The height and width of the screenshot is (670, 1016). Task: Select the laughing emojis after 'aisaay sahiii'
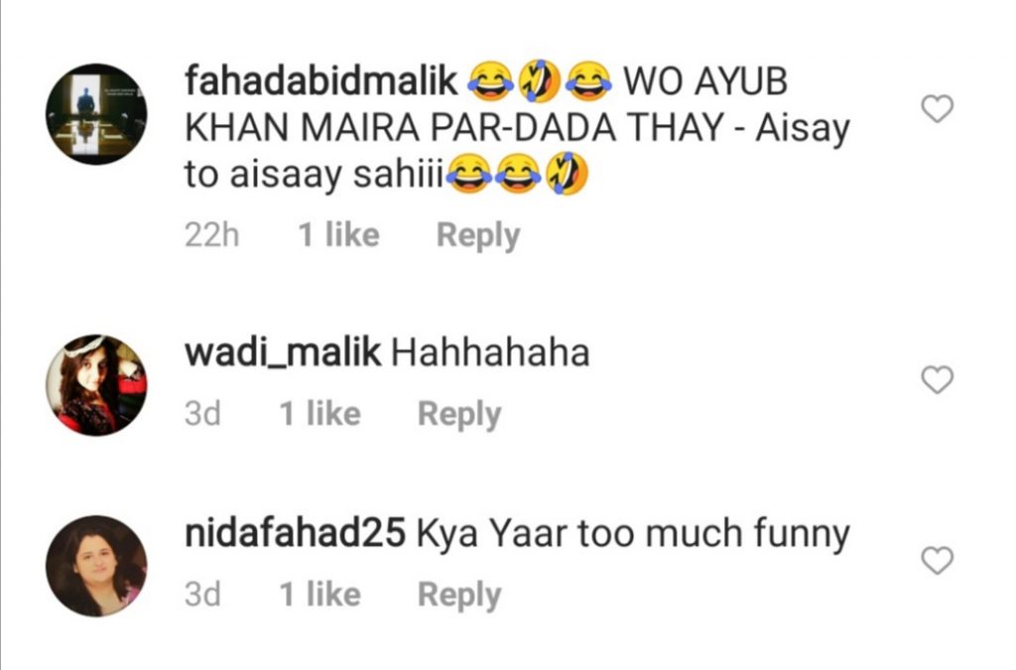pos(517,174)
